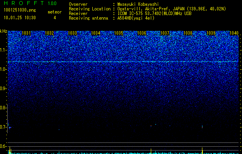This screenshot has width=242, height=154.
Task: Click the 1032 time marker
Action: (49, 33)
